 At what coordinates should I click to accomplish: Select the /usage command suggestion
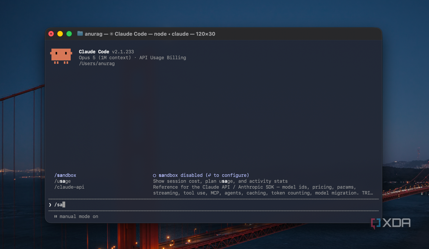coord(63,181)
